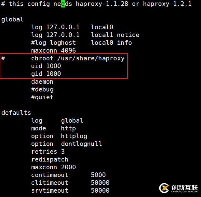Click the 'log 127.0.0.1 local0' line
Screen dimensions: 201x197
[72, 27]
